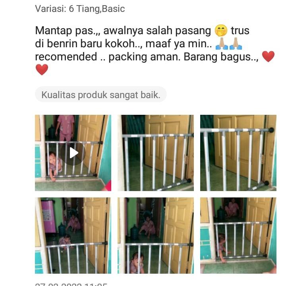Open the second photo of the gate by the yellow door
The height and width of the screenshot is (286, 286).
[x=156, y=153]
